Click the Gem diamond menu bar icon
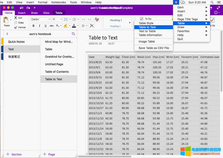Image resolution: width=223 pixels, height=158 pixels. tap(176, 2)
